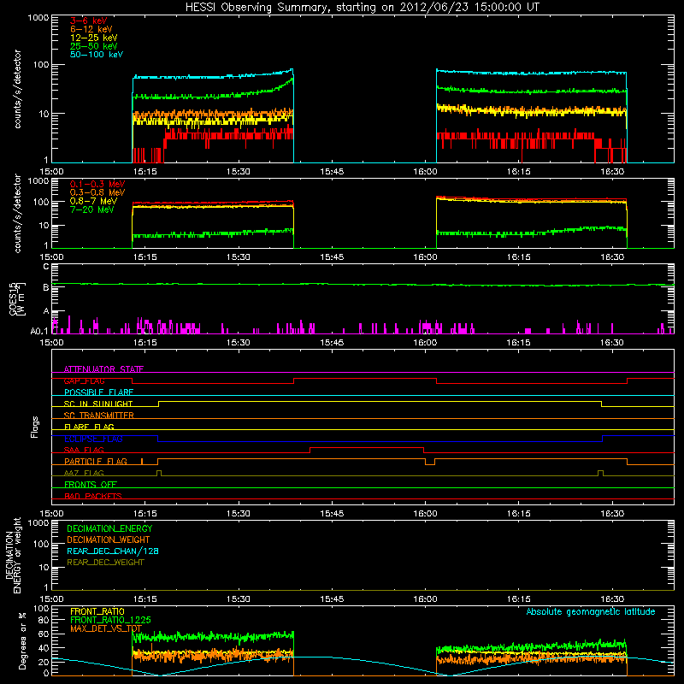Screen dimensions: 684x684
Task: Pick the SAA_FLAG label
Action: (84, 450)
